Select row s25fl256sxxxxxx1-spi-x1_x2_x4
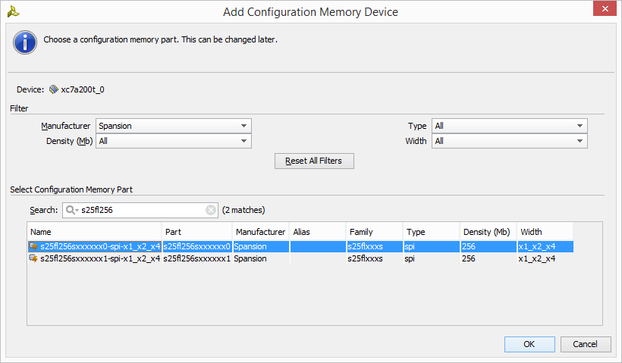 point(300,258)
